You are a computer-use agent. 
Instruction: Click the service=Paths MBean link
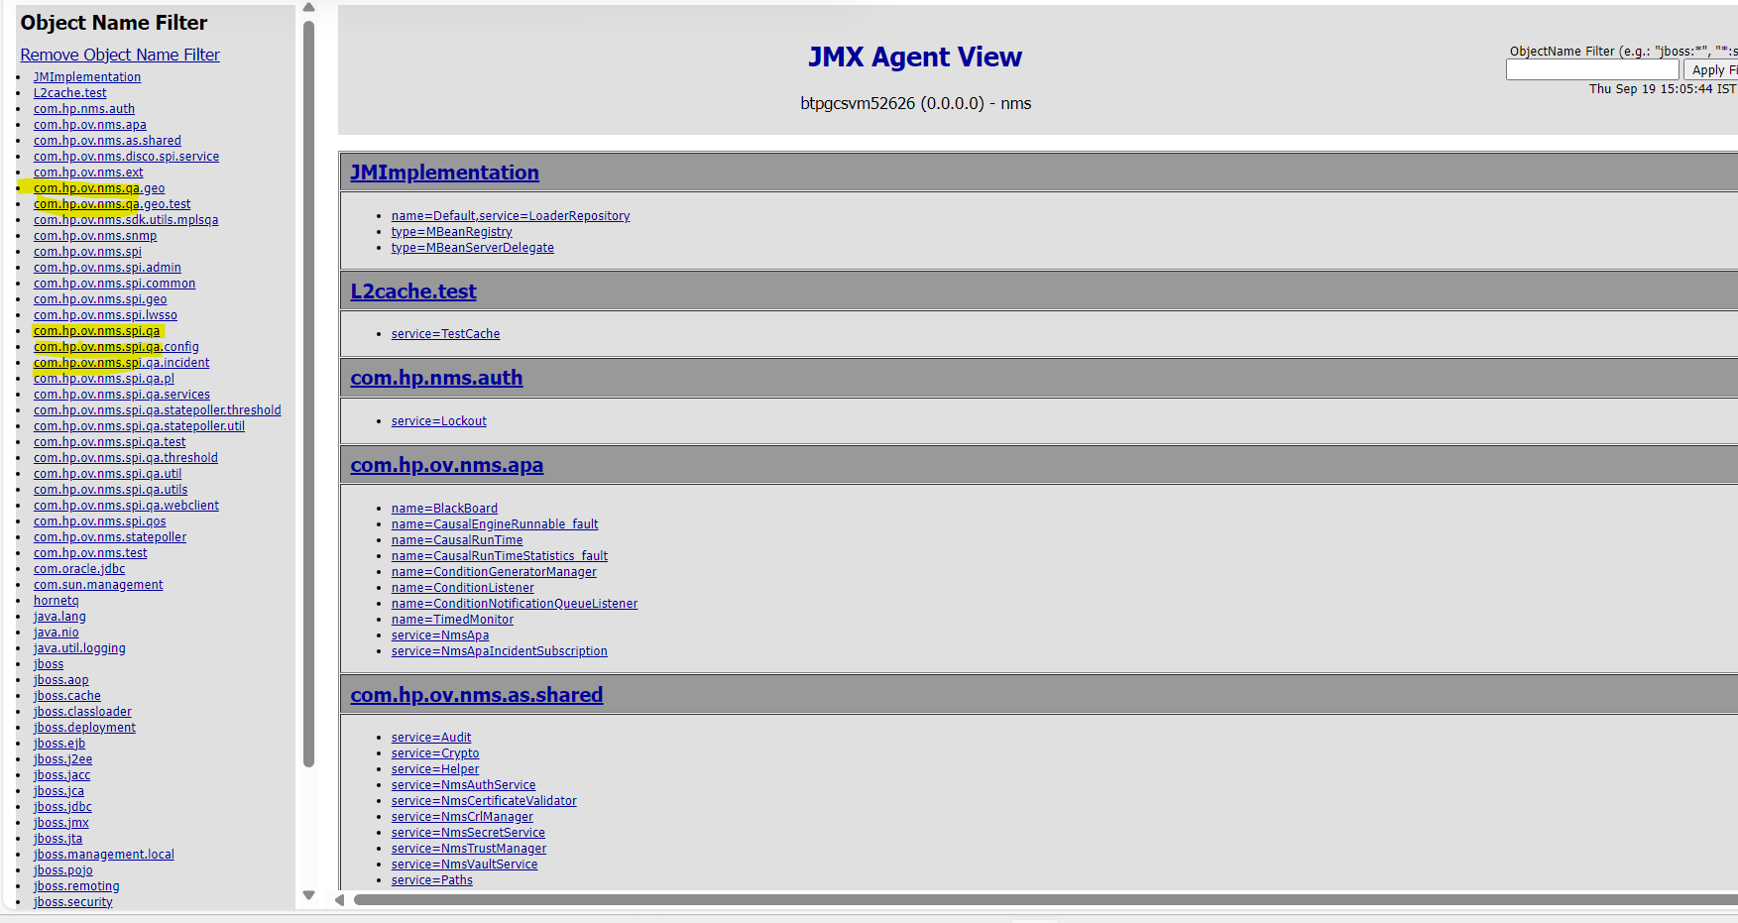click(x=432, y=880)
